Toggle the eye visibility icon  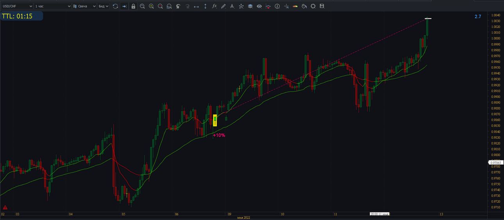259,6
